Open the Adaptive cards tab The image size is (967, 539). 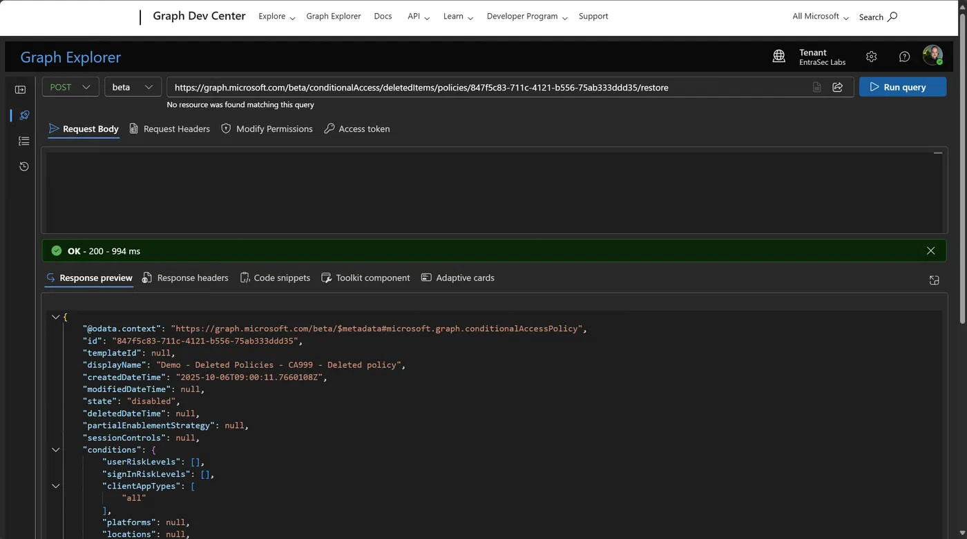pos(458,277)
